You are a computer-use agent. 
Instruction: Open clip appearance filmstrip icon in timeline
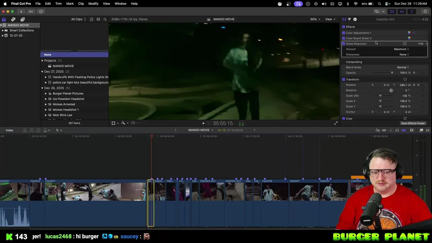[x=412, y=130]
